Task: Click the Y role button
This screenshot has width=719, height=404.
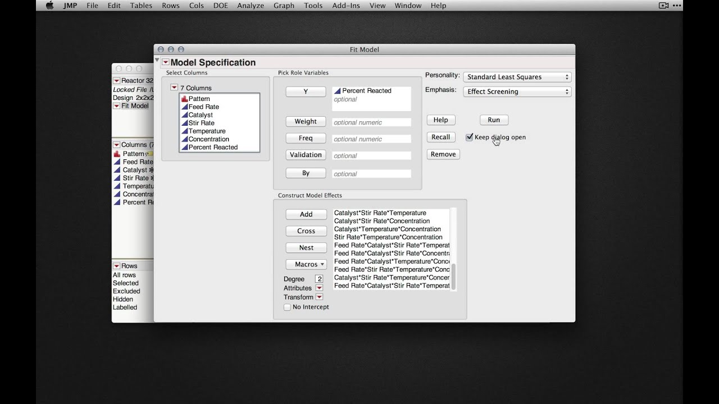Action: [306, 91]
